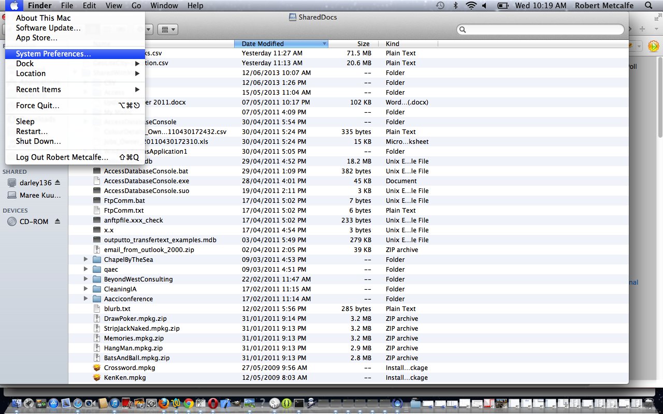Expand the Location submenu
Image resolution: width=663 pixels, height=414 pixels.
coord(75,73)
